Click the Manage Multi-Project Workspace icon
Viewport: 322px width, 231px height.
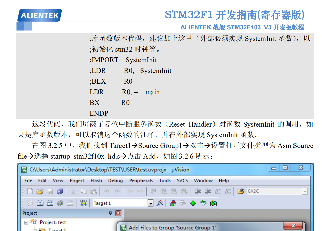[183, 203]
